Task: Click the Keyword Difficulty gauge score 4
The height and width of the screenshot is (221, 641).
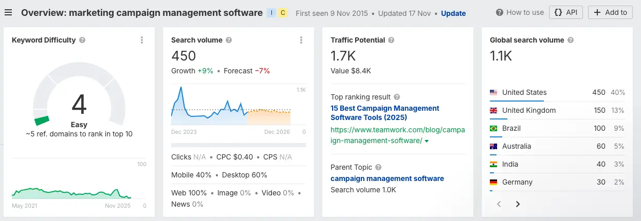Action: (x=79, y=104)
